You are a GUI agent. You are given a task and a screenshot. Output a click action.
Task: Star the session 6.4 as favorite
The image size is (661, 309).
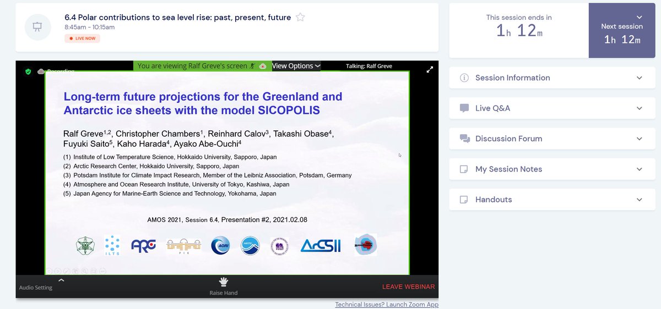tap(300, 17)
